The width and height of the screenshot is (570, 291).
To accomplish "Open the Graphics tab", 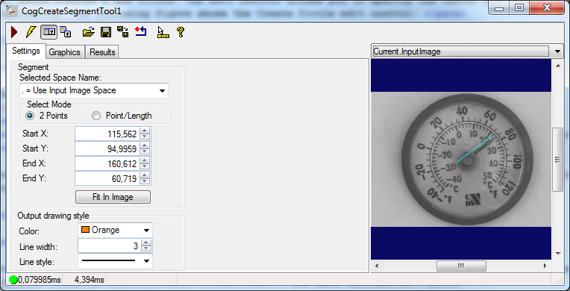I will (65, 52).
